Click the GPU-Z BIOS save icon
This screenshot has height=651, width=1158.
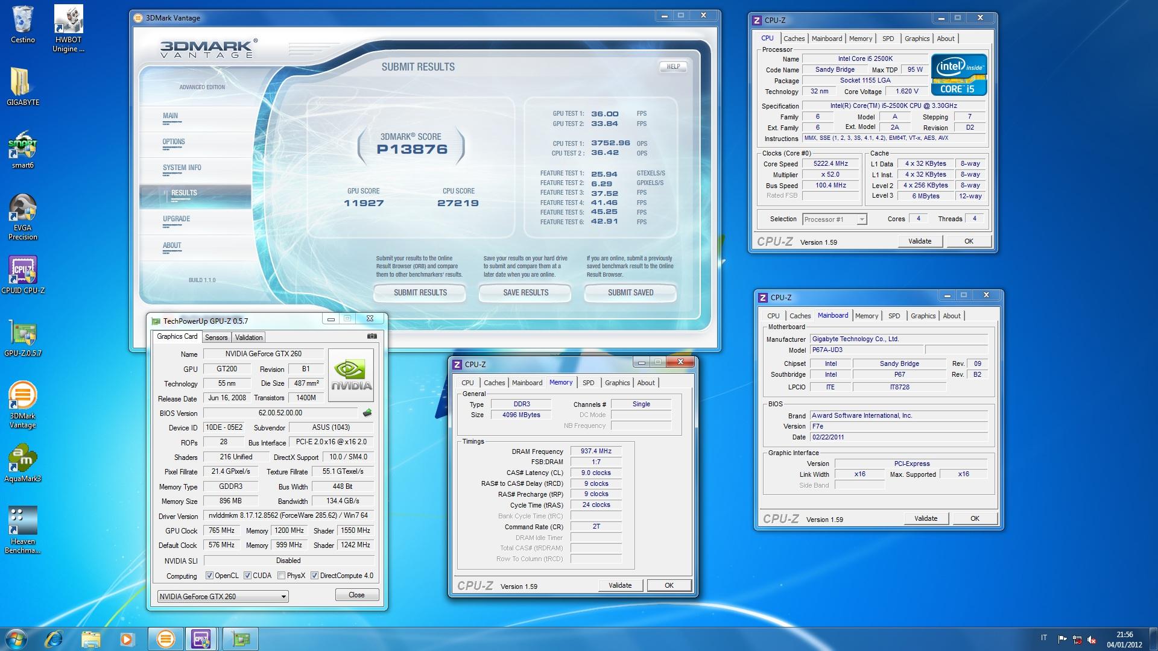[x=367, y=413]
